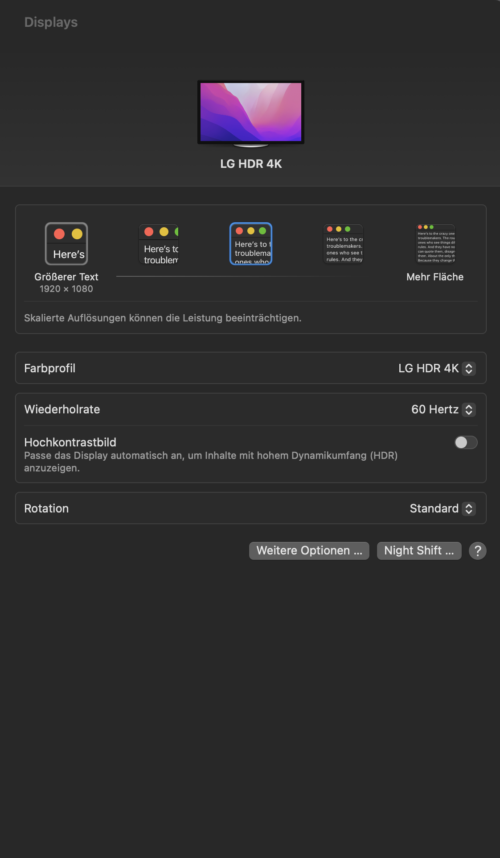Select the highlighted middle resolution thumbnail

(251, 244)
